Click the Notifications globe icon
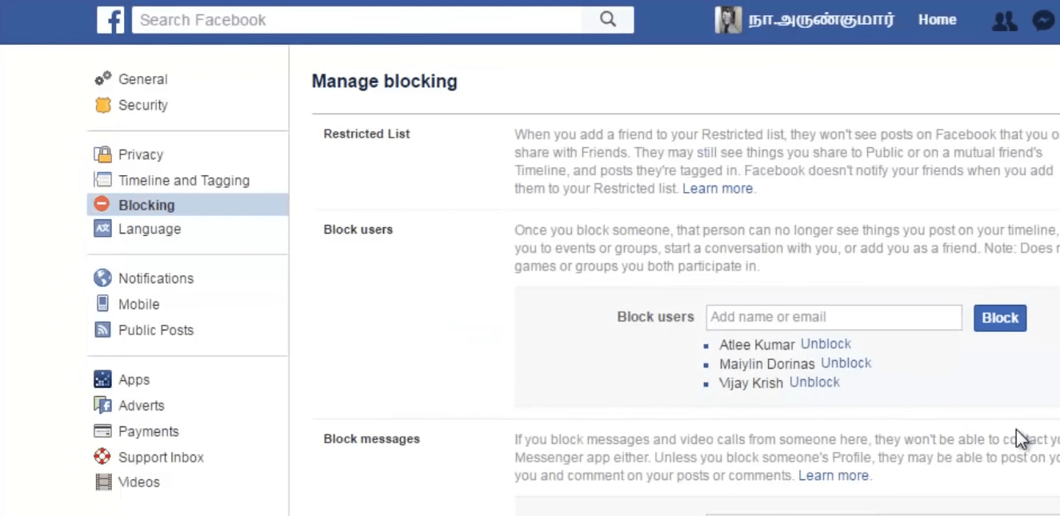This screenshot has width=1060, height=516. [102, 278]
